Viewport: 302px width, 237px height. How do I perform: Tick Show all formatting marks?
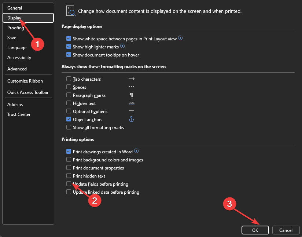tap(69, 127)
